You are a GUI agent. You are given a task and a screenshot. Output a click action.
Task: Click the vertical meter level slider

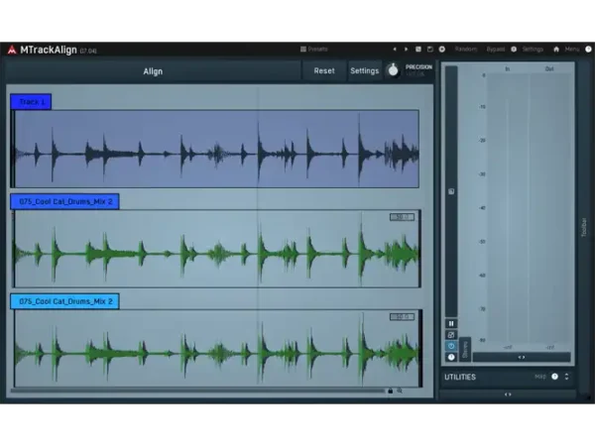(451, 191)
